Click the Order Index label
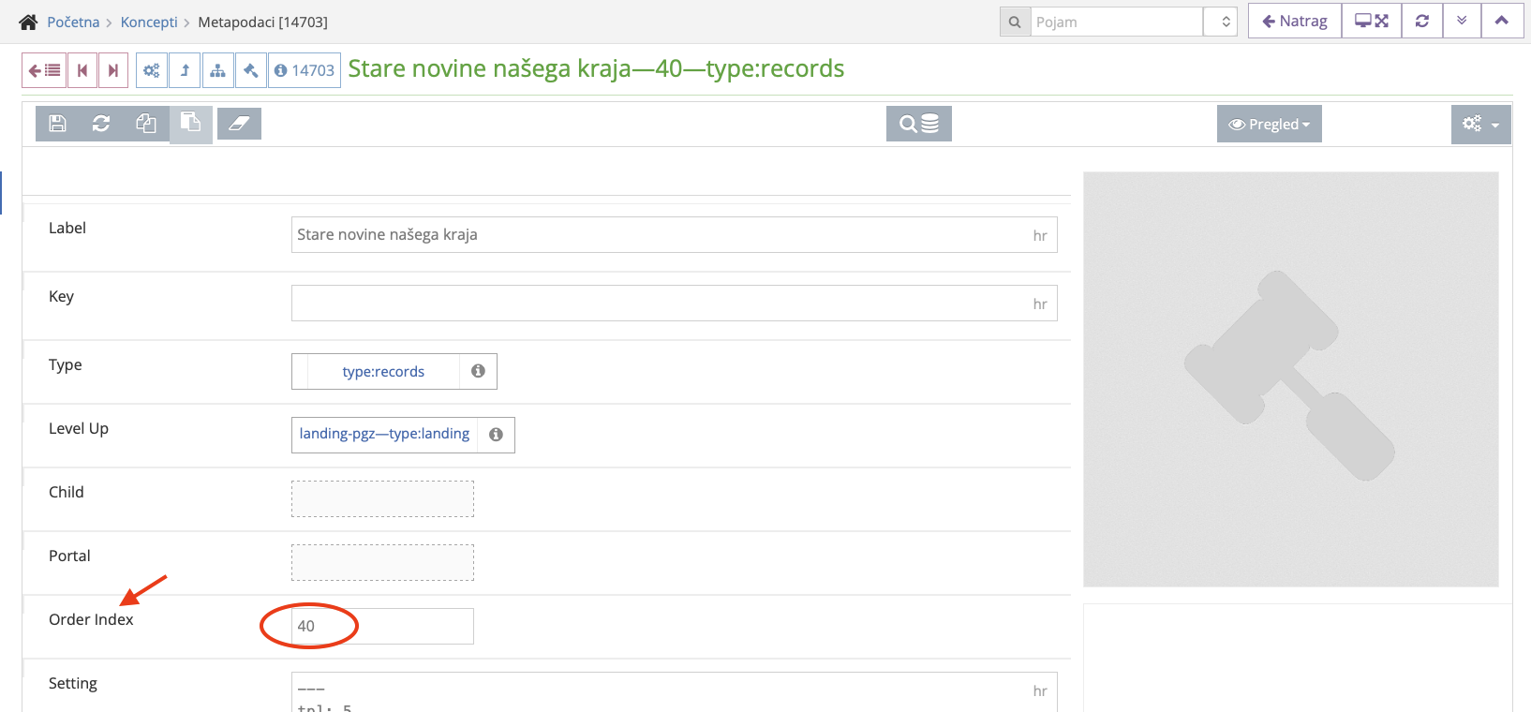Screen dimensions: 1531x712 91,619
